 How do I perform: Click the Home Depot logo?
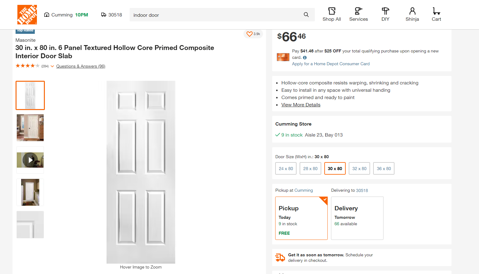pos(27,15)
